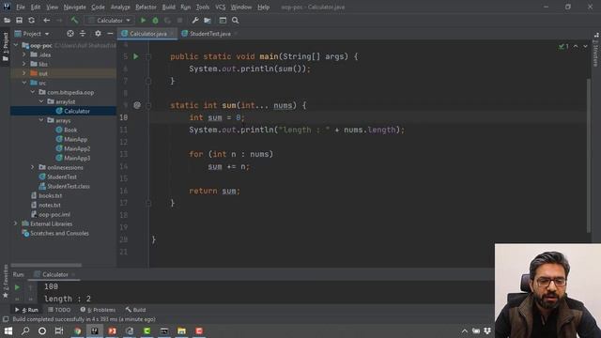Open settings with the wrench icon

(x=195, y=21)
